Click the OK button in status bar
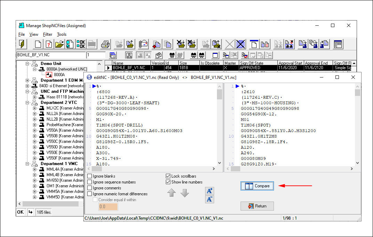This screenshot has width=373, height=237. (x=21, y=212)
